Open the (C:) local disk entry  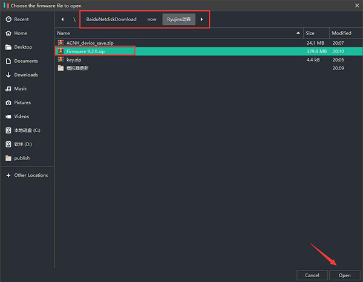click(x=27, y=130)
